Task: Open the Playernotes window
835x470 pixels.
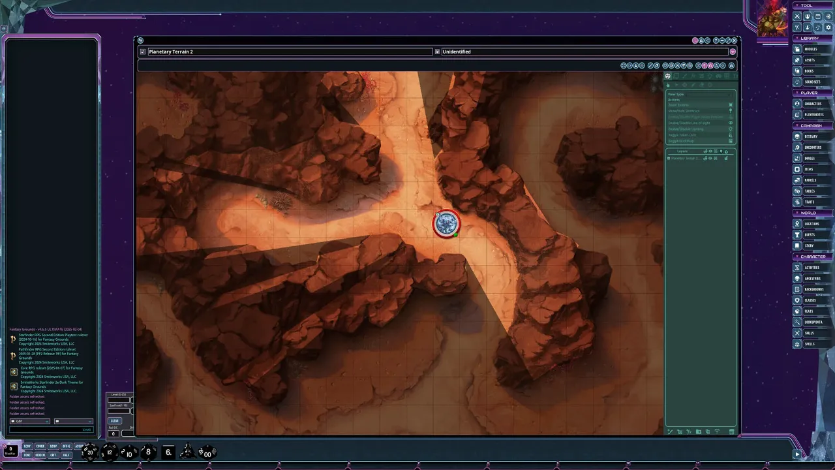Action: click(814, 115)
